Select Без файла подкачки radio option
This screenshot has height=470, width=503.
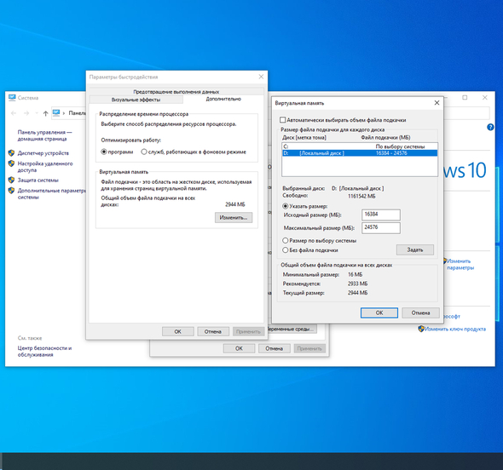[x=286, y=249]
